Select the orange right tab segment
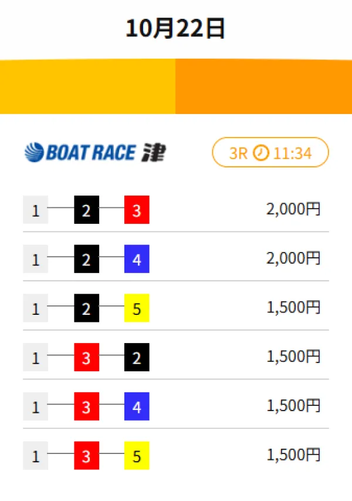The height and width of the screenshot is (501, 352). tap(264, 87)
